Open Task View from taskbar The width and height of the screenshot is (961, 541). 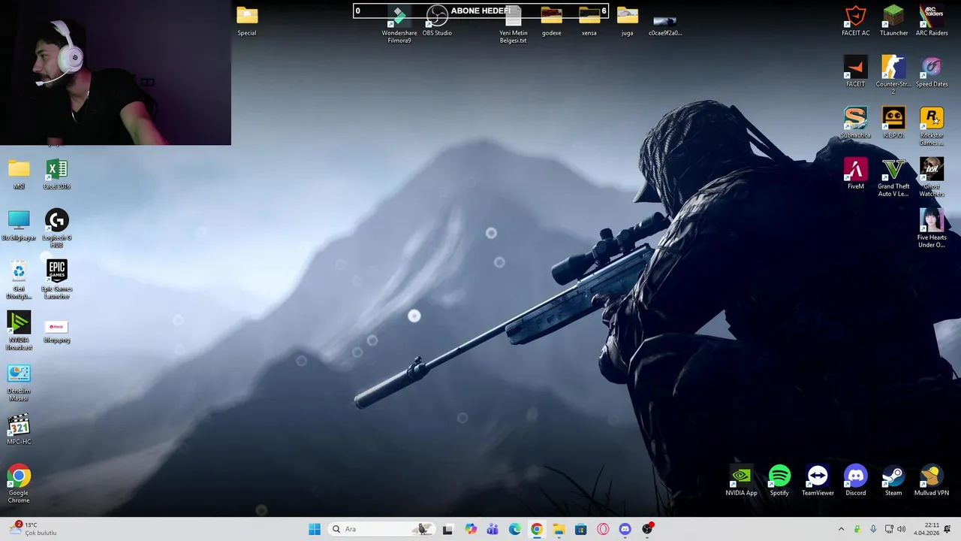pyautogui.click(x=447, y=529)
